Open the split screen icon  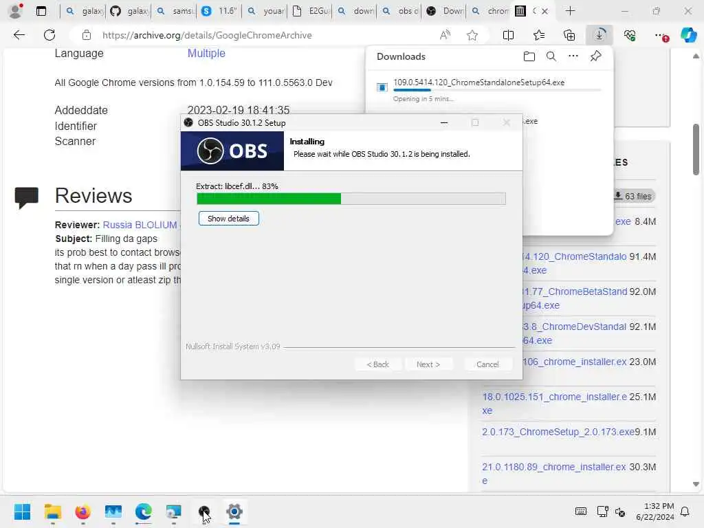[508, 35]
